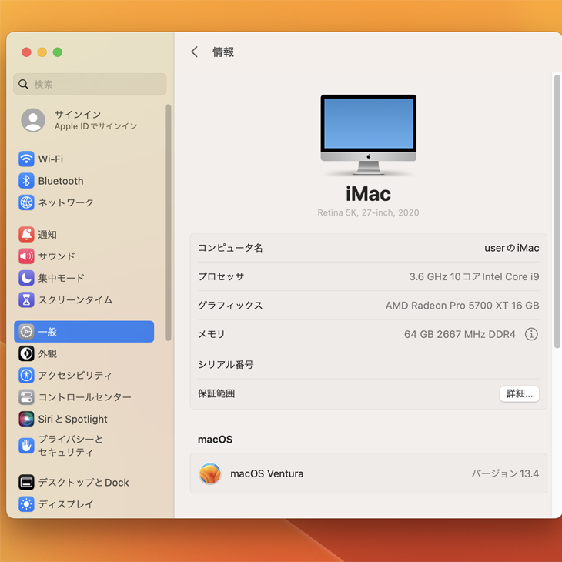
Task: Open スクリーンタイム hourglass icon
Action: [26, 300]
